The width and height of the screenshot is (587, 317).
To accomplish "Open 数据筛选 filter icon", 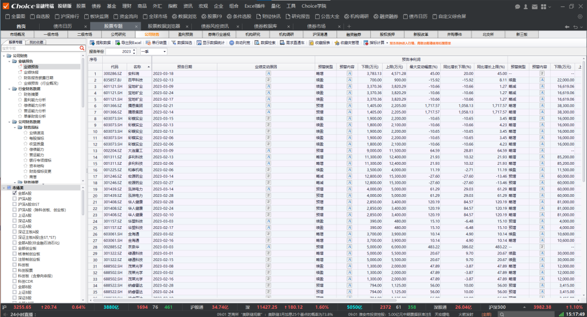I will pyautogui.click(x=174, y=43).
